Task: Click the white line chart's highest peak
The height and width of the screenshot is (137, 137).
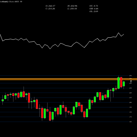Action: (x=119, y=33)
